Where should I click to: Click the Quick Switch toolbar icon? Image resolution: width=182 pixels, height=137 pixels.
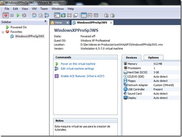click(x=63, y=15)
